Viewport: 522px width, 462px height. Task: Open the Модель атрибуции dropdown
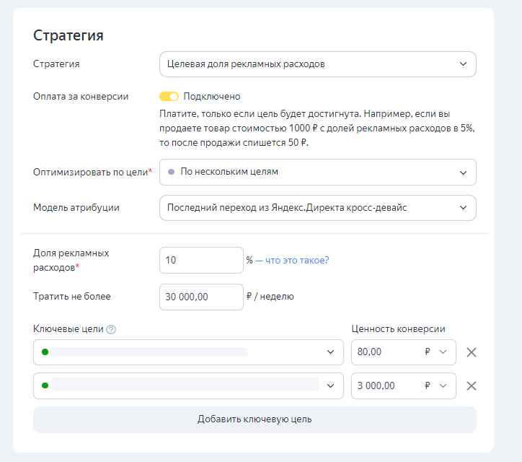point(317,208)
